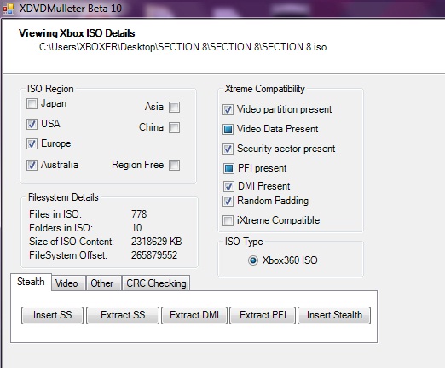The image size is (445, 368).
Task: Toggle Security sector present checkbox
Action: pyautogui.click(x=228, y=149)
